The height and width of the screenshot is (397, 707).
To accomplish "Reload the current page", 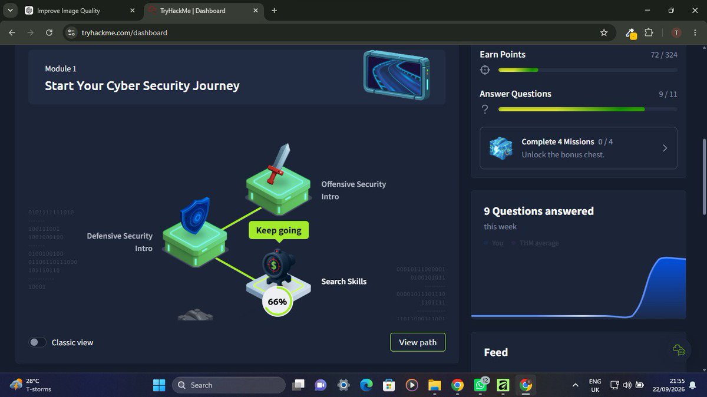I will pos(49,33).
